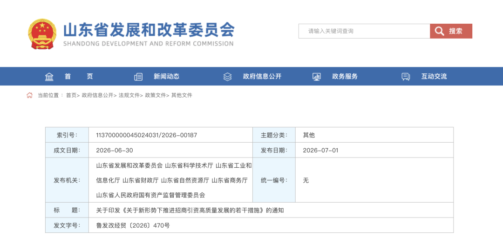Click the home building icon in navbar
Screen dimensions: 503x244
tap(49, 77)
